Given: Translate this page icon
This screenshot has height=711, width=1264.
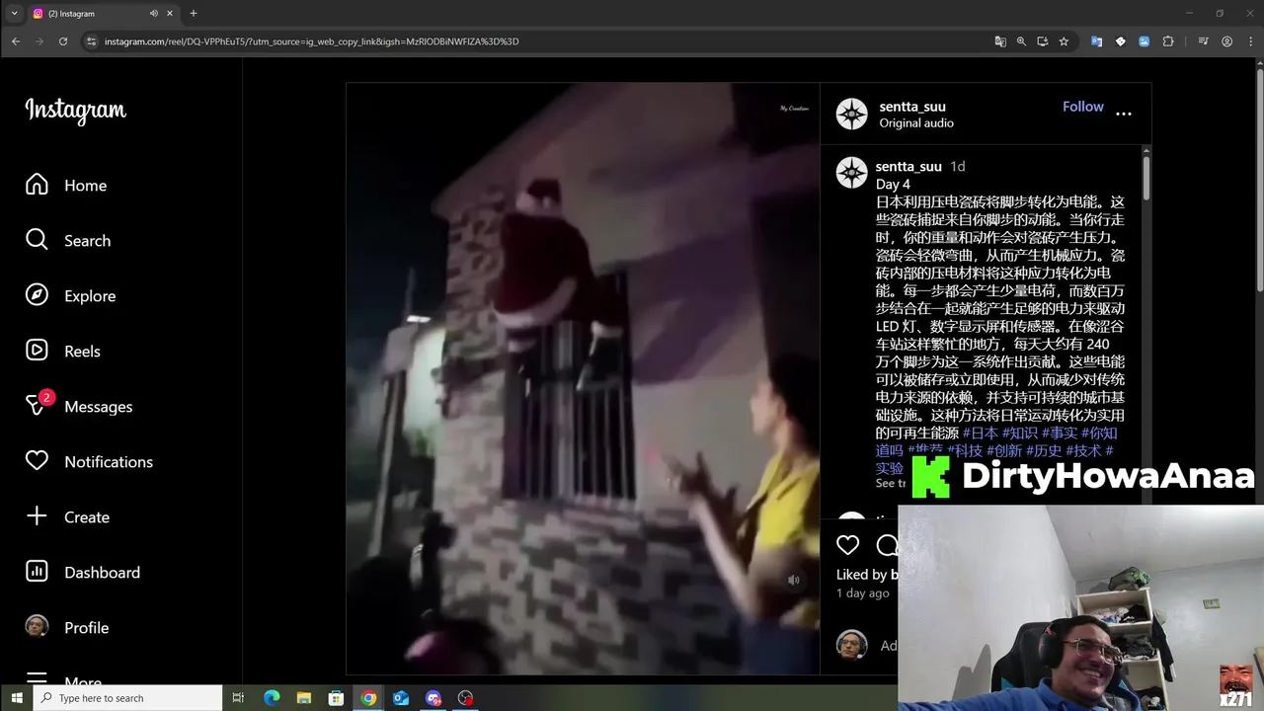Looking at the screenshot, I should [x=1000, y=41].
